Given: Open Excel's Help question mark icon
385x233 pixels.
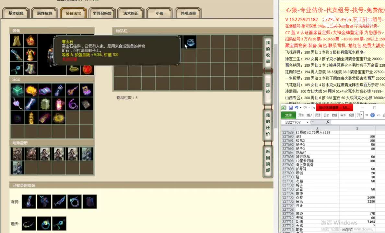Looking at the screenshot, I should (x=373, y=115).
